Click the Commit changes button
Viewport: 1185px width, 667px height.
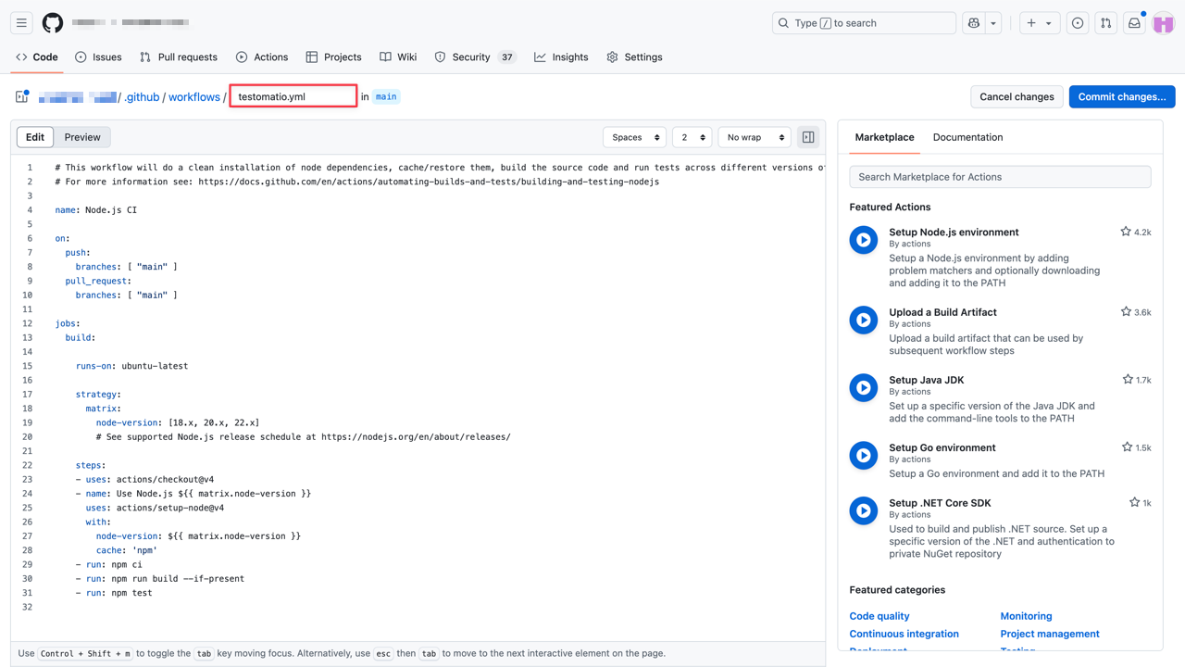click(x=1121, y=96)
